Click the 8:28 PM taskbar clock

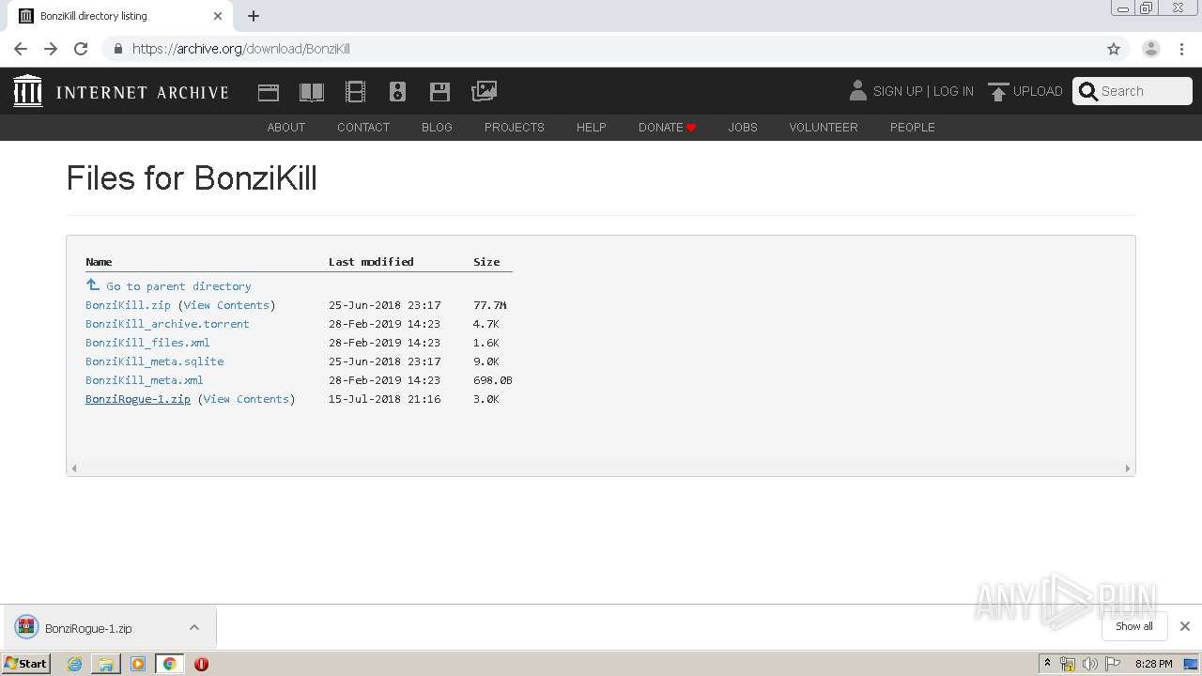[x=1153, y=664]
